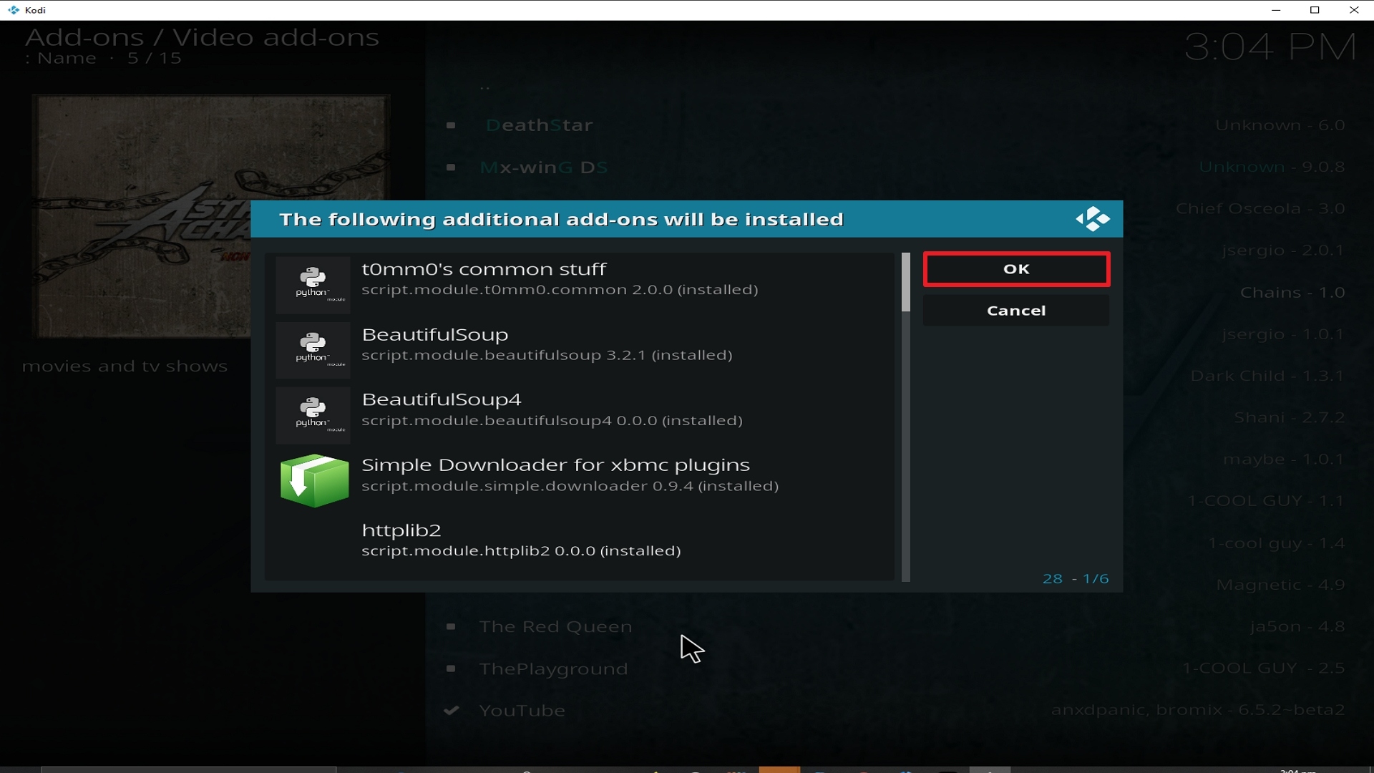This screenshot has width=1374, height=773.
Task: Select the 'Dark Child - 1.3.1' label
Action: pos(1267,376)
